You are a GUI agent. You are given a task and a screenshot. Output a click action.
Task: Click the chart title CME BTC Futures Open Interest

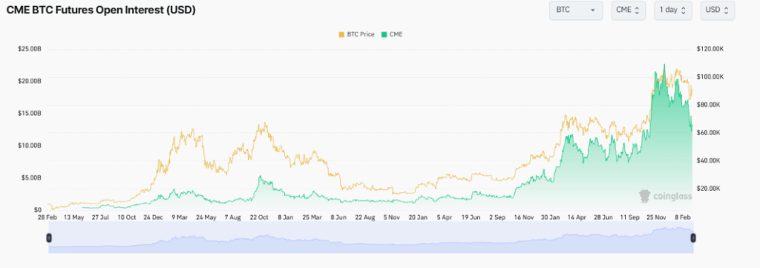tap(101, 10)
